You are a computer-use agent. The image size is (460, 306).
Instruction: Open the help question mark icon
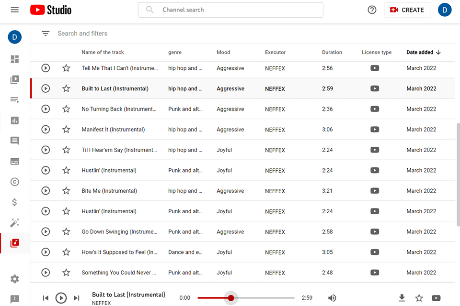click(x=372, y=10)
